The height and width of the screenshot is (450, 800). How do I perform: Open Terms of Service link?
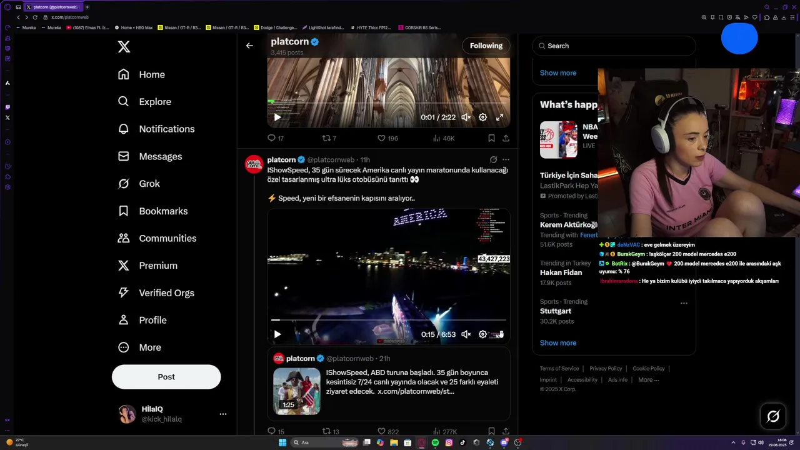(x=559, y=369)
